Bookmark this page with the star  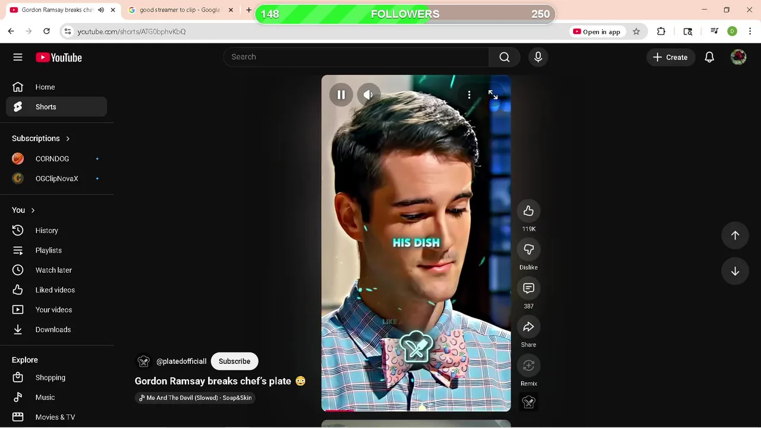[636, 32]
